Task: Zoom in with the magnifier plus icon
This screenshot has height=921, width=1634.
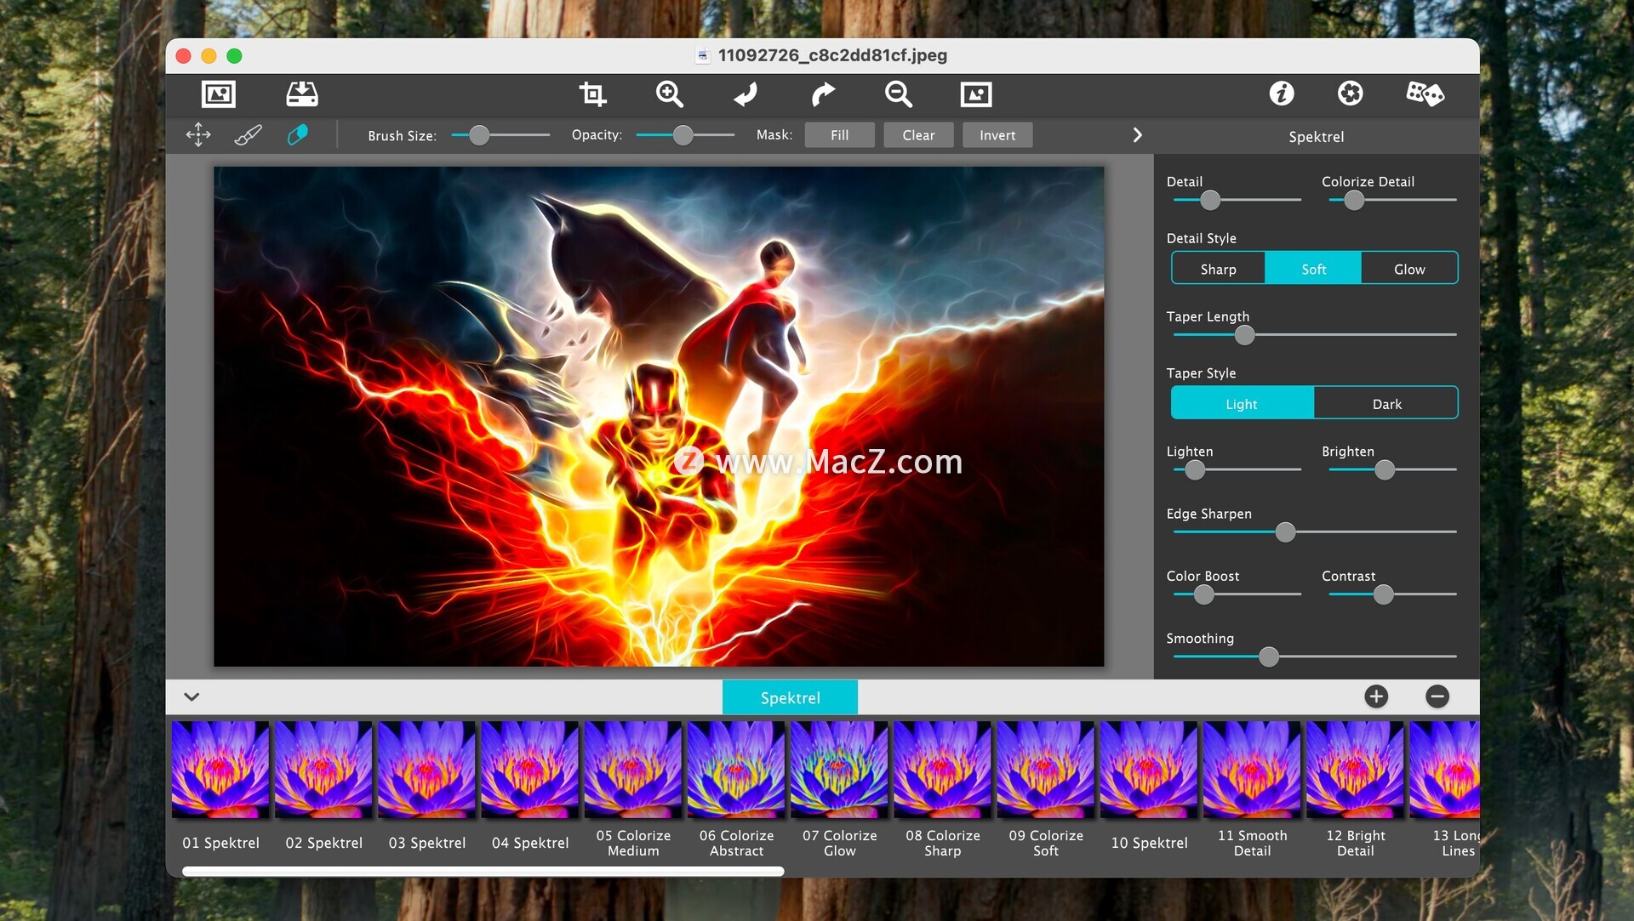Action: (670, 94)
